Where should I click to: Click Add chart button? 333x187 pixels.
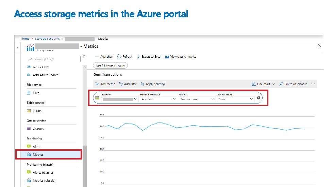(x=104, y=57)
